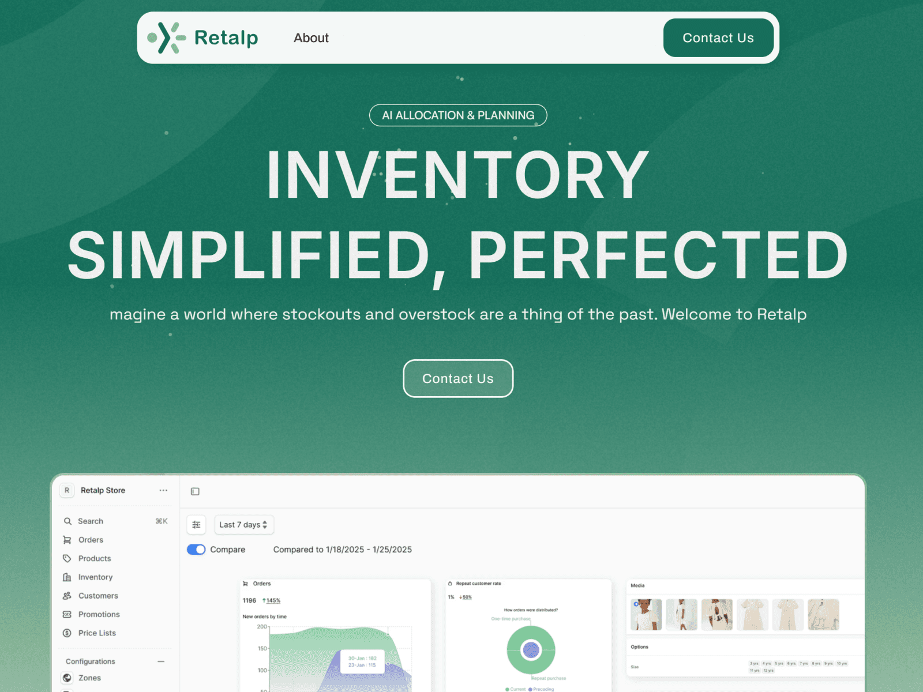
Task: Open the Search field in sidebar
Action: click(x=115, y=521)
